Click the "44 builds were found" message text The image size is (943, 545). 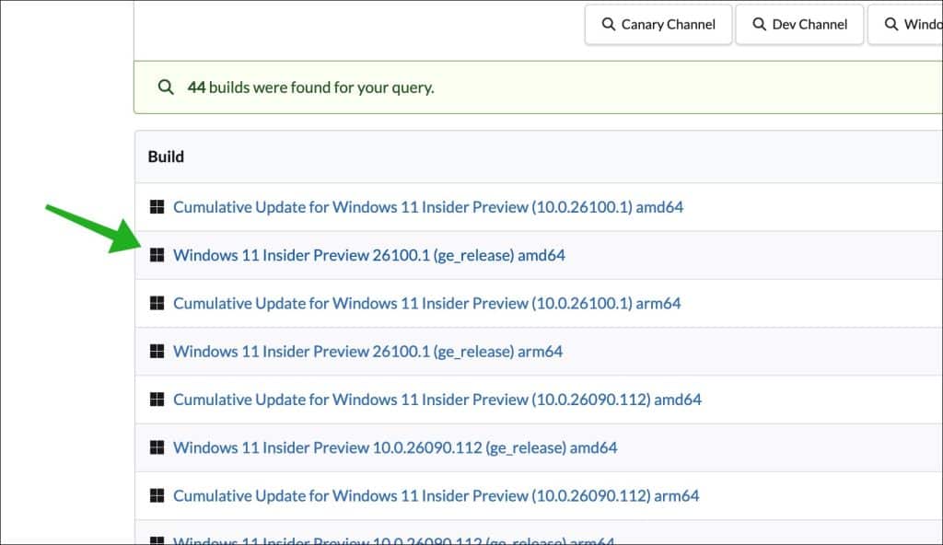(311, 87)
